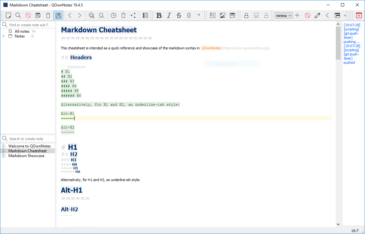Click the scrollbar up arrow in editor

pos(338,24)
